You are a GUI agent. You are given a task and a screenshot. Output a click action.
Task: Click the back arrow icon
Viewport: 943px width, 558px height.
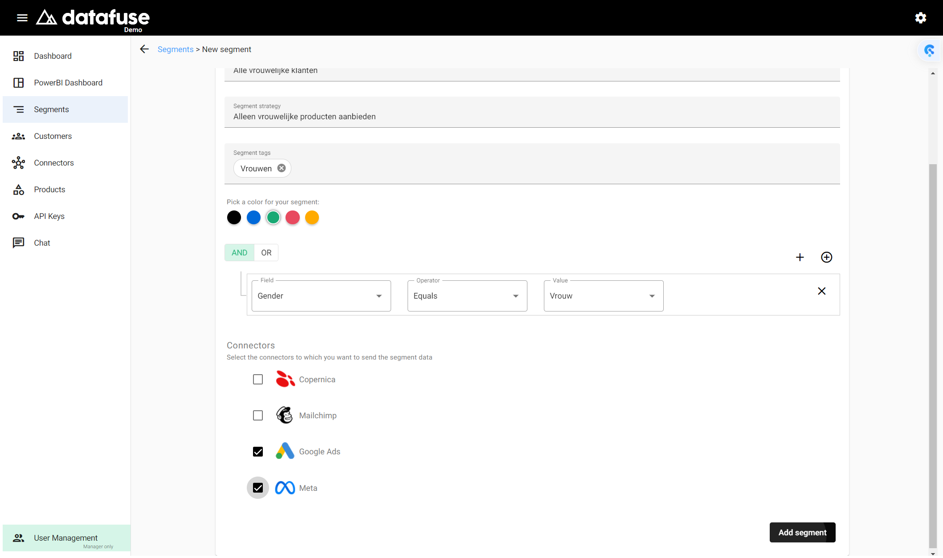[144, 49]
